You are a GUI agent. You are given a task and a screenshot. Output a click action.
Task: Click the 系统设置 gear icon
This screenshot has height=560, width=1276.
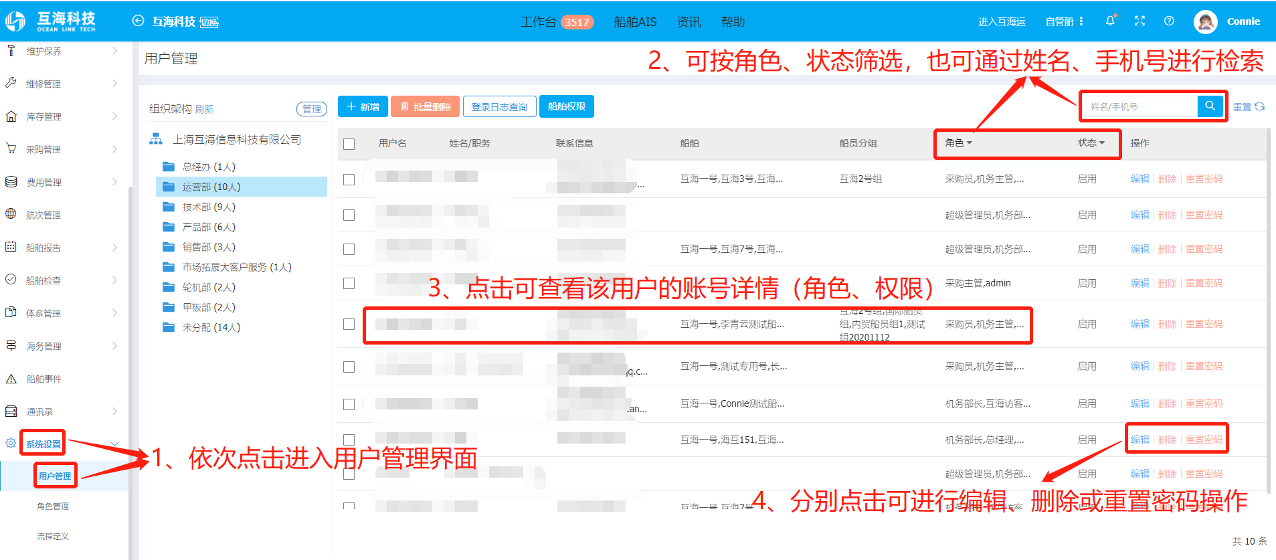tap(11, 443)
